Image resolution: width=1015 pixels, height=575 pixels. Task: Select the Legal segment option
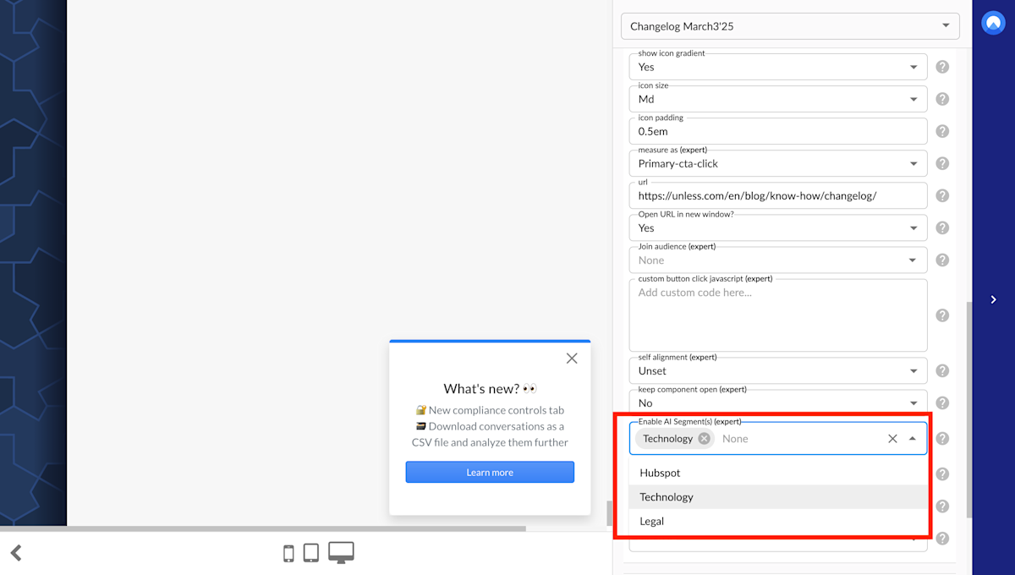(x=651, y=521)
